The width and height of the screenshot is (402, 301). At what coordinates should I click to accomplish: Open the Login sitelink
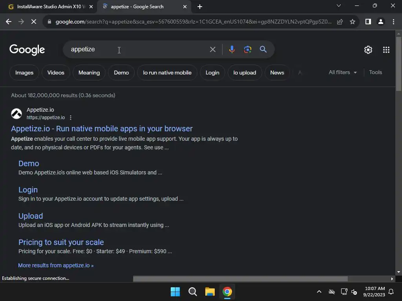tap(28, 190)
